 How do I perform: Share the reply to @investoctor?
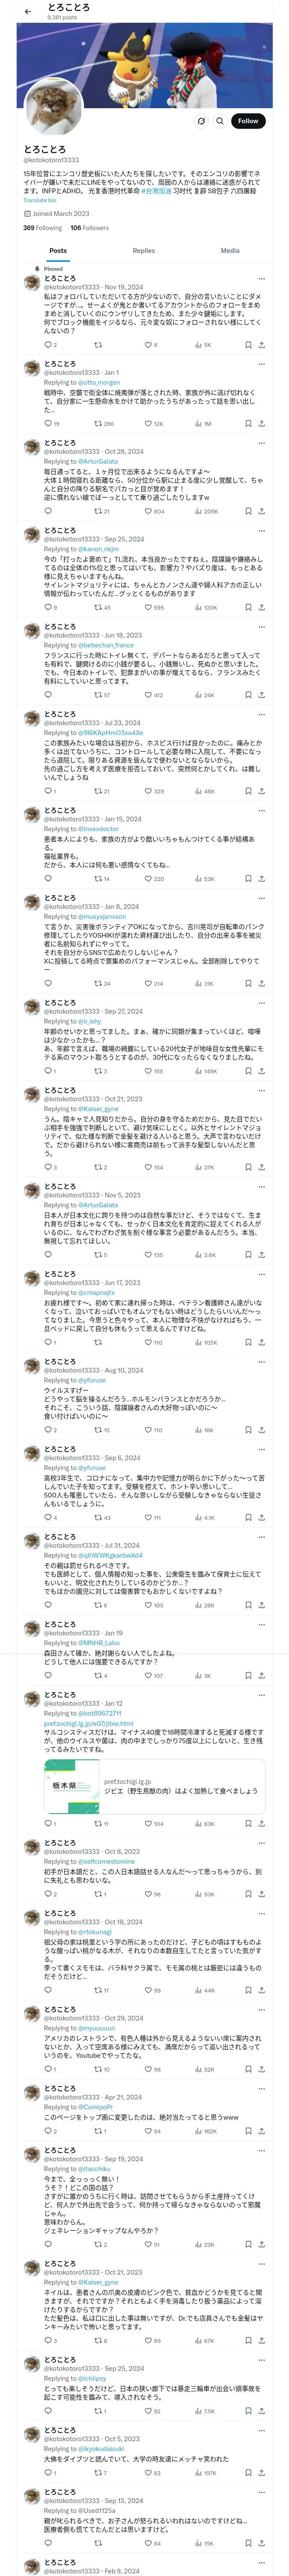click(261, 879)
